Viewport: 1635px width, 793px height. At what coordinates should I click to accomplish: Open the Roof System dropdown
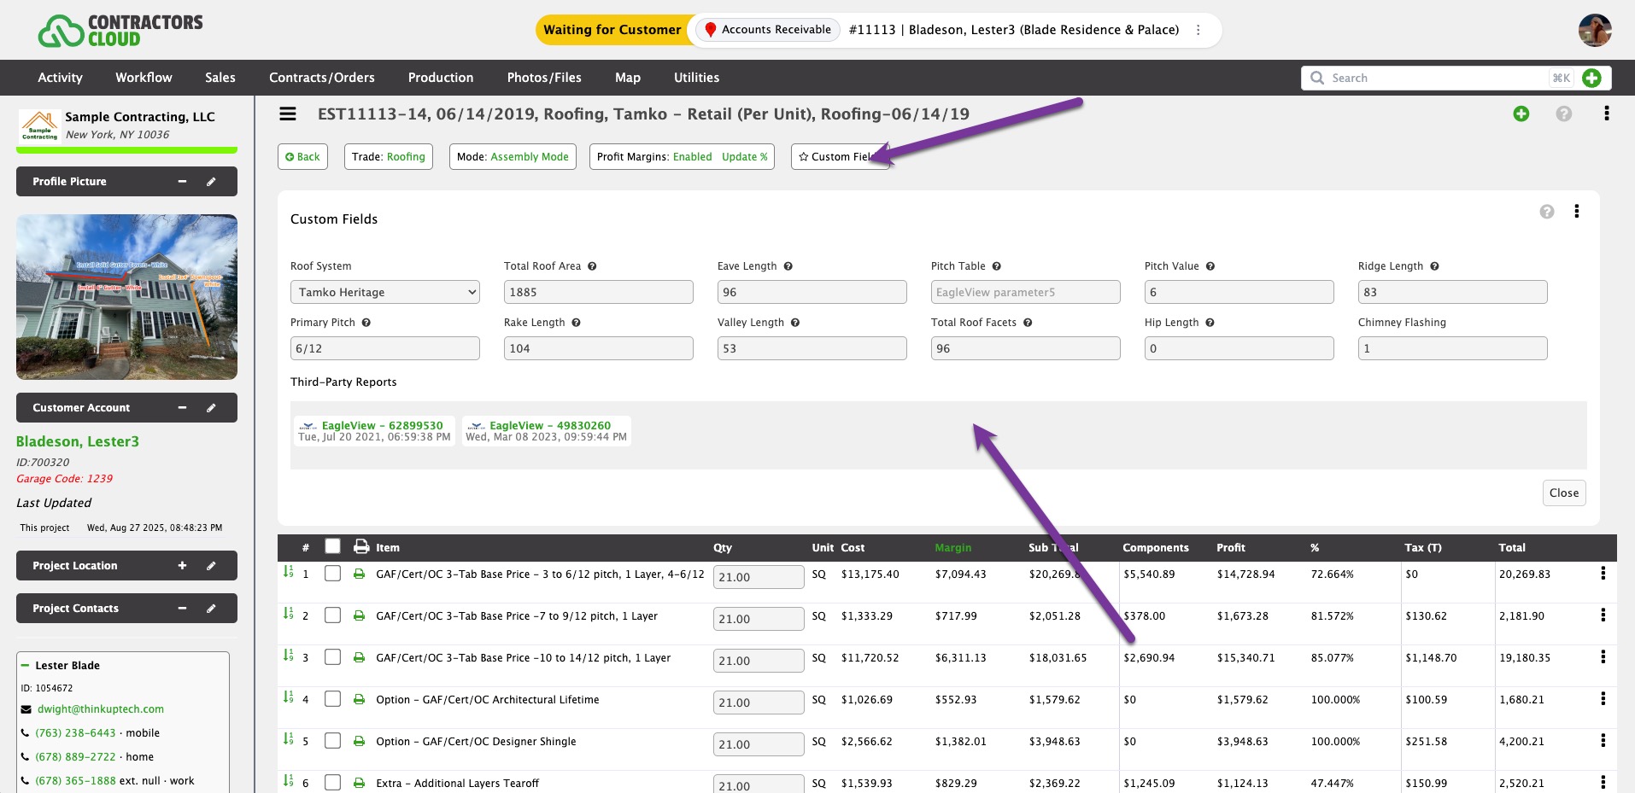(384, 292)
